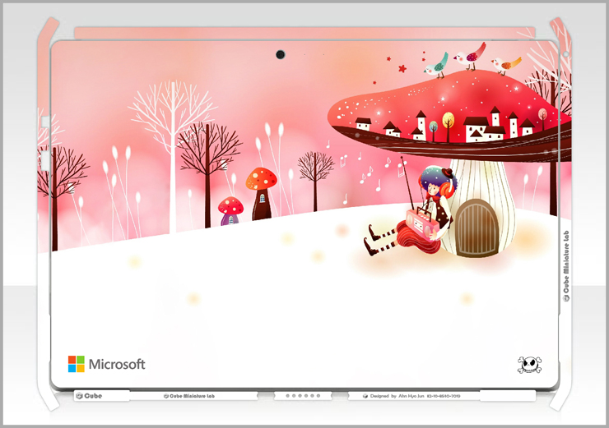
Task: Click the arched wooden door of mushroom
Action: tap(477, 228)
